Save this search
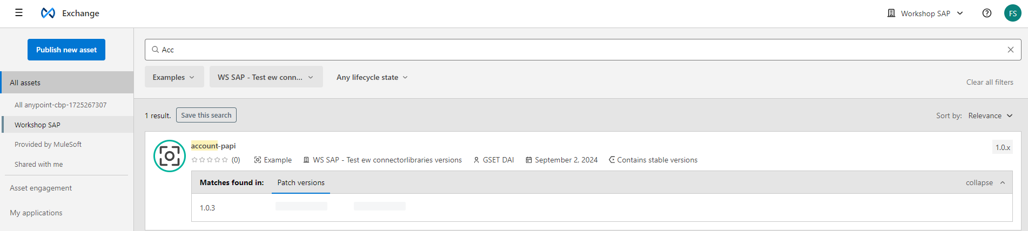The image size is (1028, 231). tap(206, 115)
